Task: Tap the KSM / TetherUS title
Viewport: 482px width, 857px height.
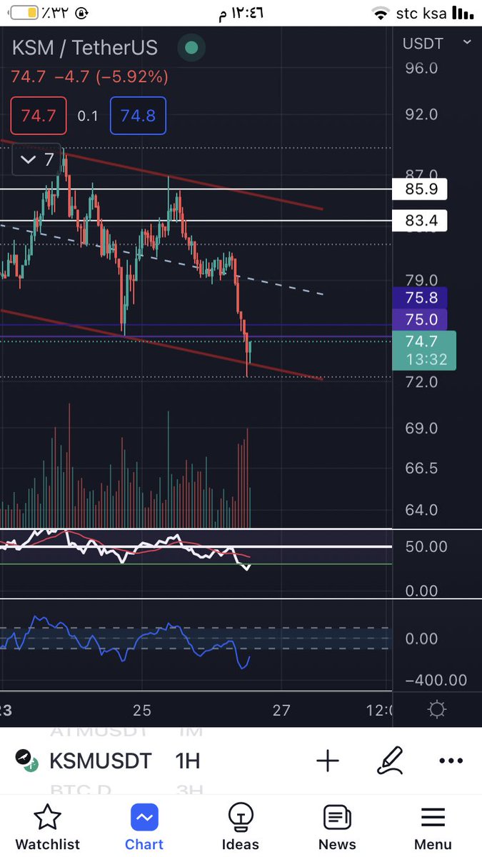Action: [x=84, y=49]
